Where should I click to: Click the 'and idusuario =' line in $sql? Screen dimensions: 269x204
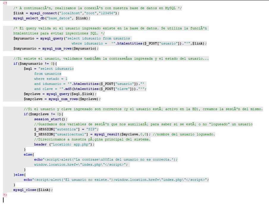coord(89,84)
